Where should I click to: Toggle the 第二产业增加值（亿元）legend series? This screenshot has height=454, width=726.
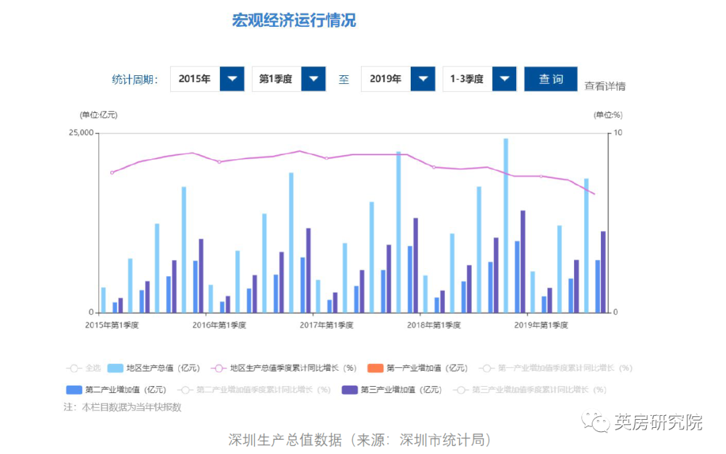[x=116, y=390]
